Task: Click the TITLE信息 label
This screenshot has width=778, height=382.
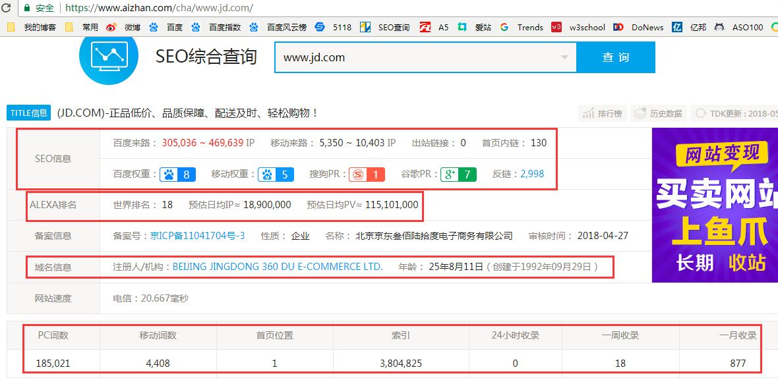Action: click(29, 113)
